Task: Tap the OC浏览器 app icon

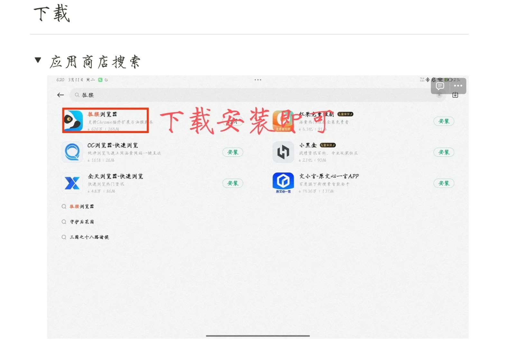Action: (x=72, y=152)
